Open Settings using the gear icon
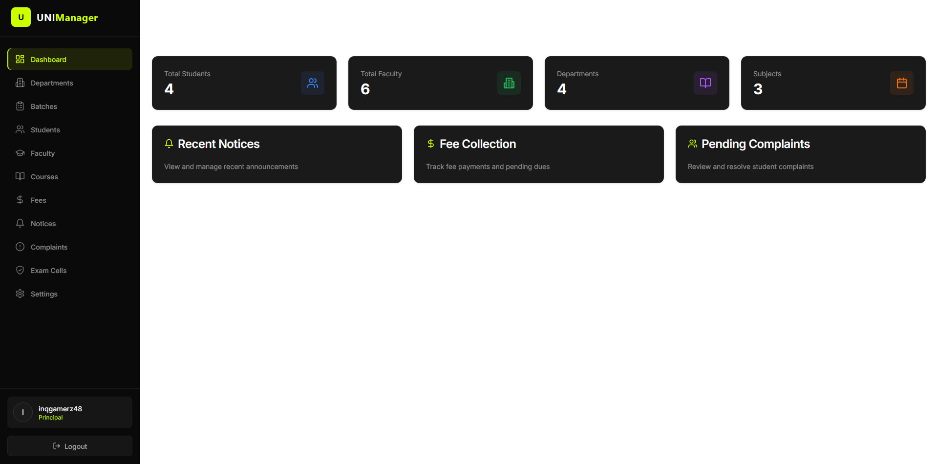 [20, 294]
